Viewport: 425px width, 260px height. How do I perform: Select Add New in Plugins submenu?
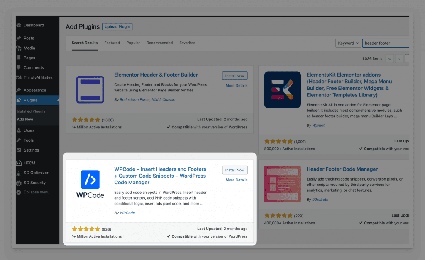pyautogui.click(x=25, y=120)
